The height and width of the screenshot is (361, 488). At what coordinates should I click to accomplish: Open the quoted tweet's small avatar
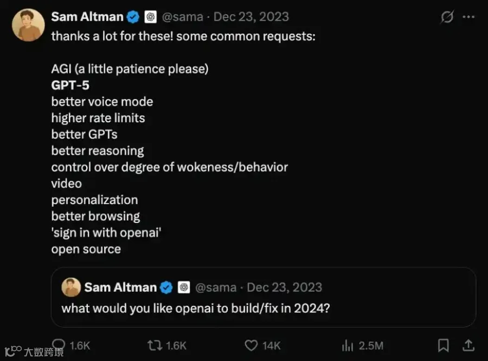71,287
